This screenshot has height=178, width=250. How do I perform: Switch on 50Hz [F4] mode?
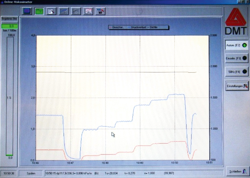point(236,72)
